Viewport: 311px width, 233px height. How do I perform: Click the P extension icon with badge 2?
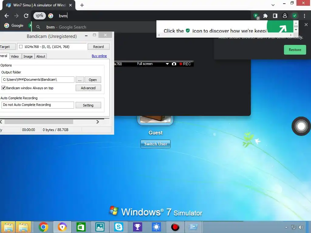[256, 16]
